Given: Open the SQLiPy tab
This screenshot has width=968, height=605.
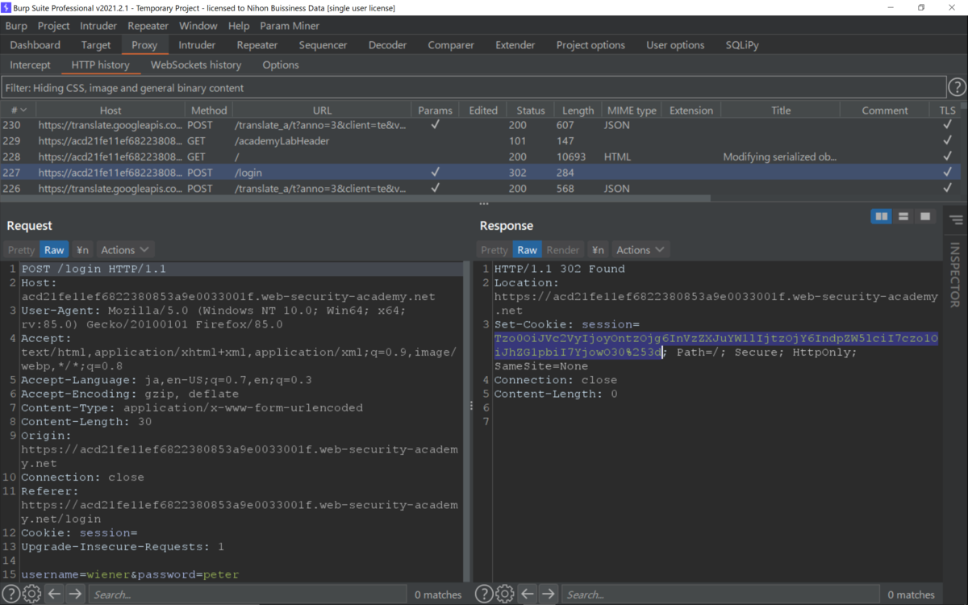Looking at the screenshot, I should tap(742, 45).
